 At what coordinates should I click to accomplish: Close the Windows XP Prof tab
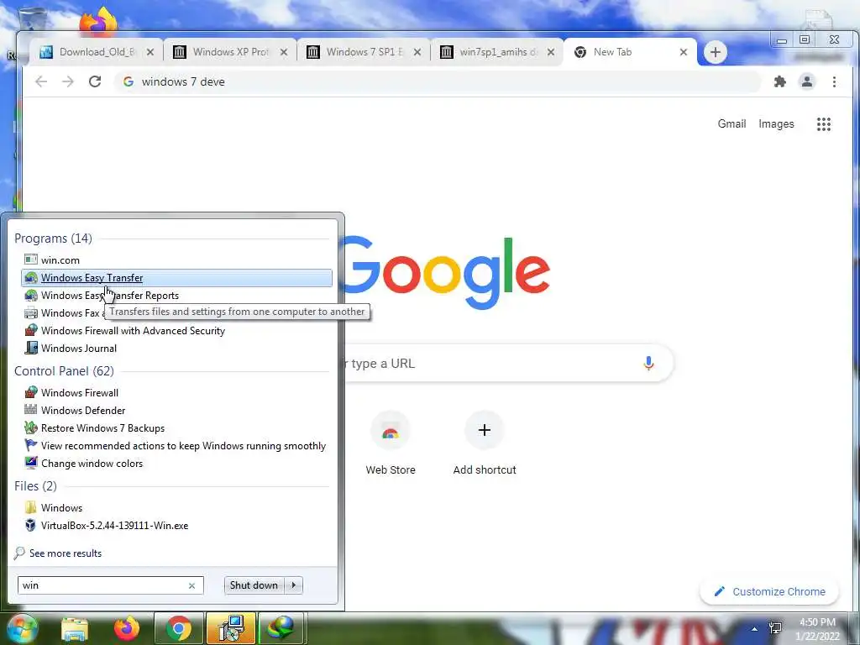[284, 52]
